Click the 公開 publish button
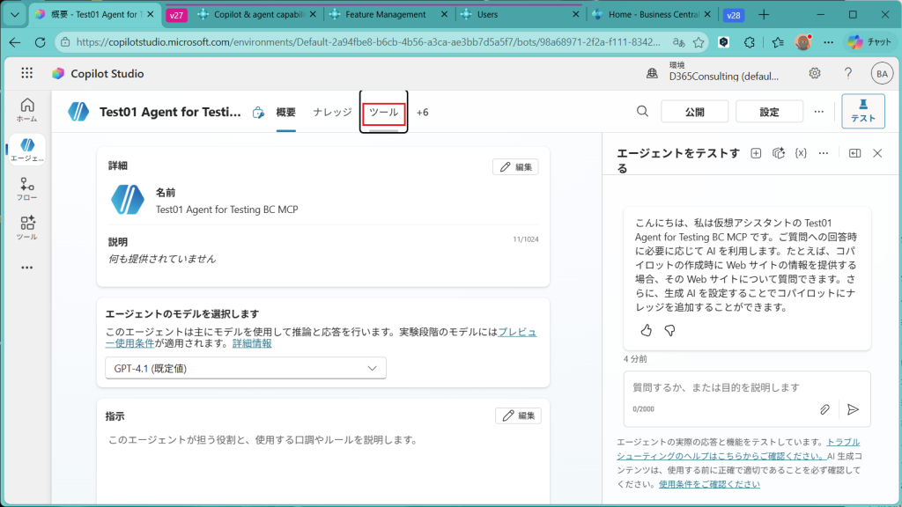The height and width of the screenshot is (507, 902). [x=695, y=112]
